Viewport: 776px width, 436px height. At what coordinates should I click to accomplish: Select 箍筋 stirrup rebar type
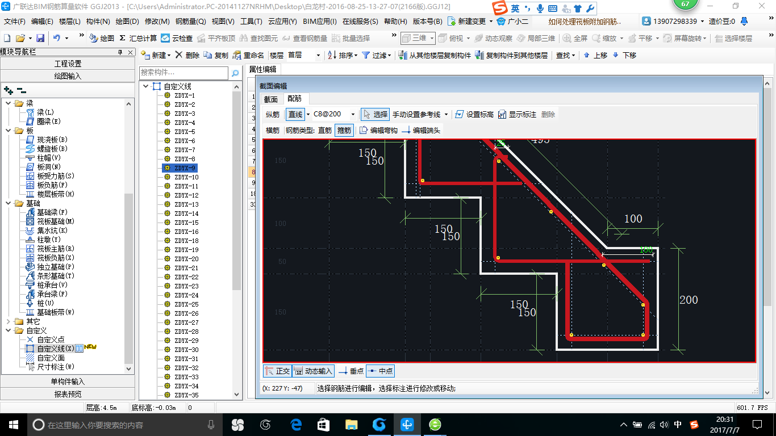(344, 130)
